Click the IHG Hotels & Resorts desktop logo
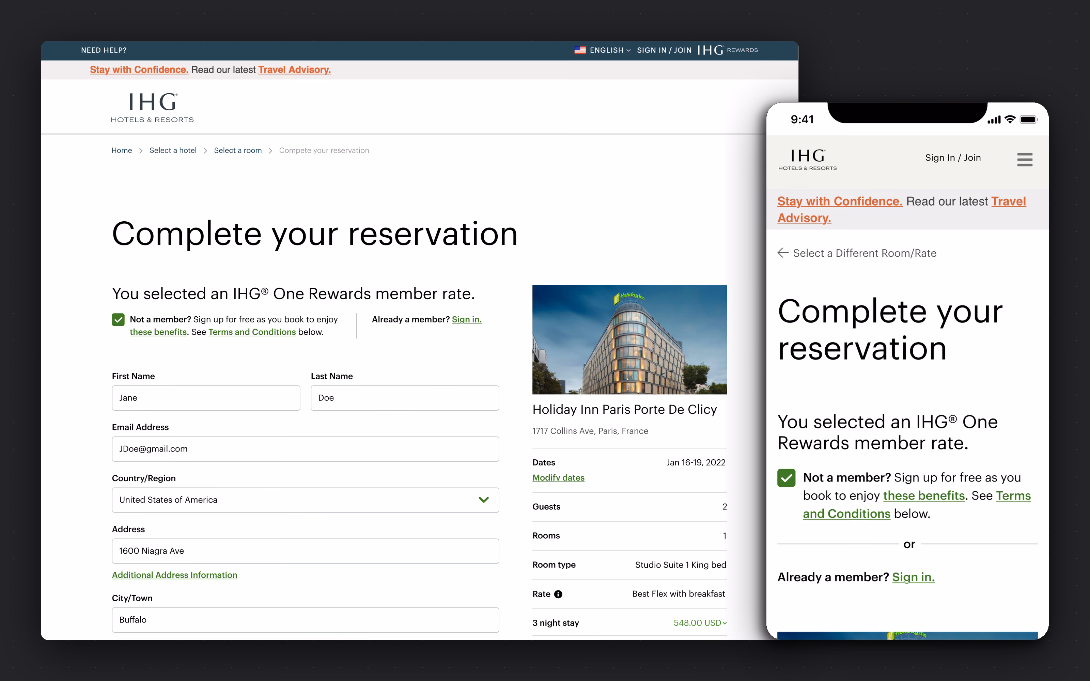The image size is (1090, 681). [x=152, y=108]
